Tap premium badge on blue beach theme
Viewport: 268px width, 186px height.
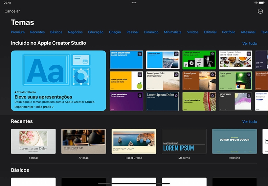click(176, 54)
